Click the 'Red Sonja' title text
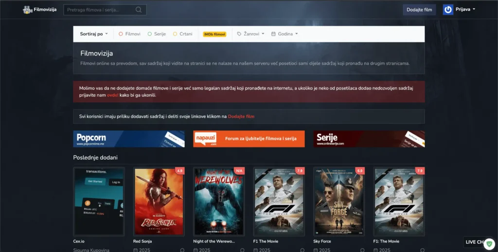Viewport: 498px width, 252px height. (142, 241)
